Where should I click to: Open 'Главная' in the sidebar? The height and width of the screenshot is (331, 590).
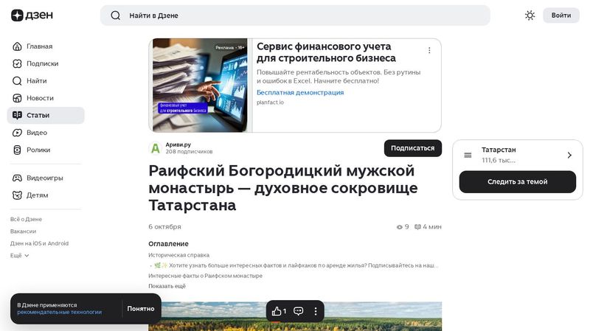tap(39, 46)
